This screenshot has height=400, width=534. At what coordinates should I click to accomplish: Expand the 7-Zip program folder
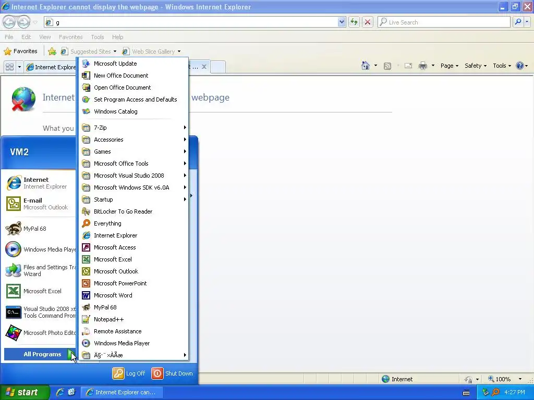coord(133,128)
